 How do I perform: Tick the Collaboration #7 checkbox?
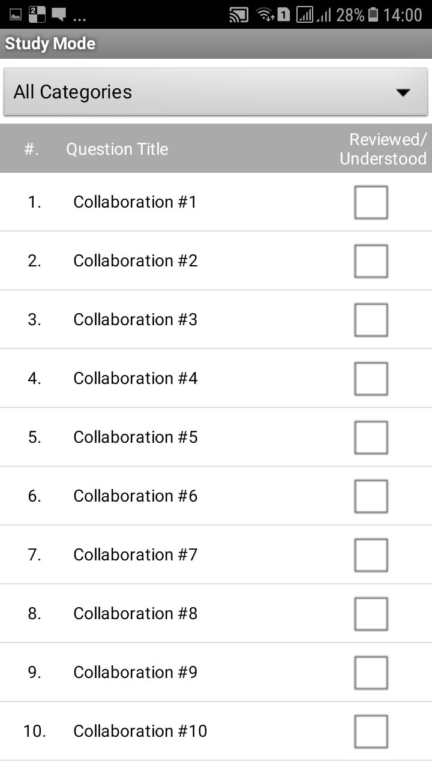point(371,555)
